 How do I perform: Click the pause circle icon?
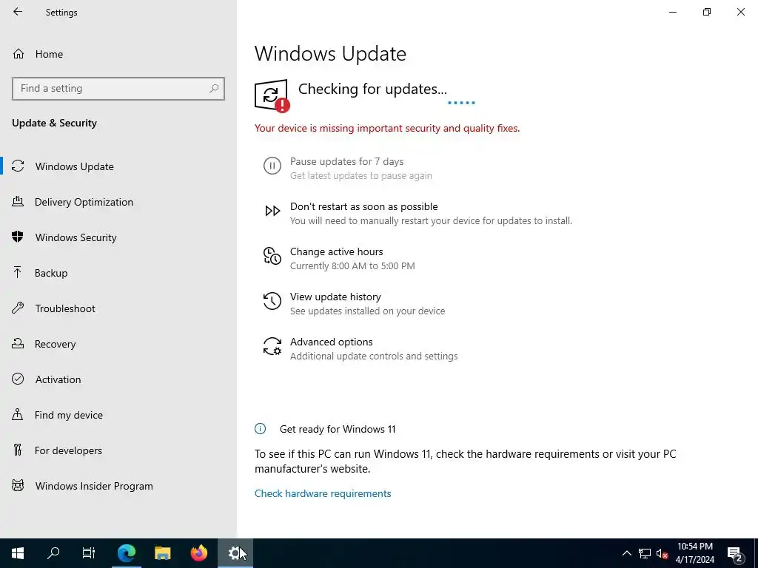pyautogui.click(x=272, y=166)
